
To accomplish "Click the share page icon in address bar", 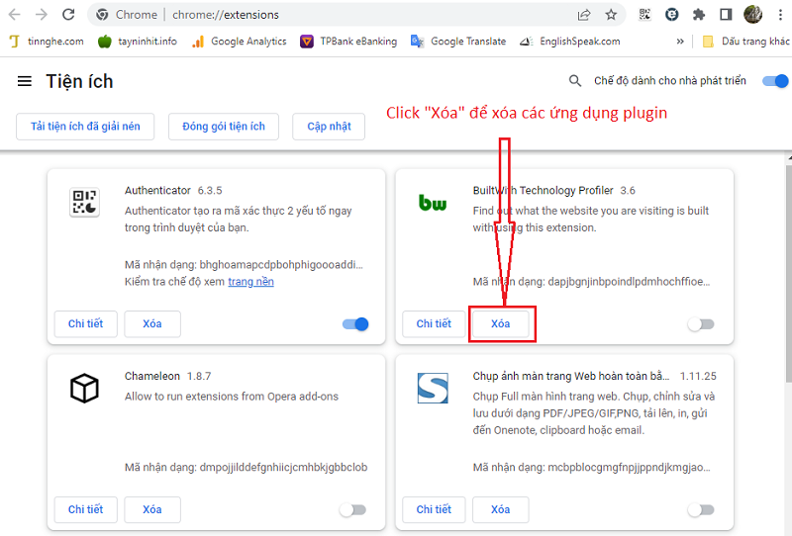I will tap(584, 15).
